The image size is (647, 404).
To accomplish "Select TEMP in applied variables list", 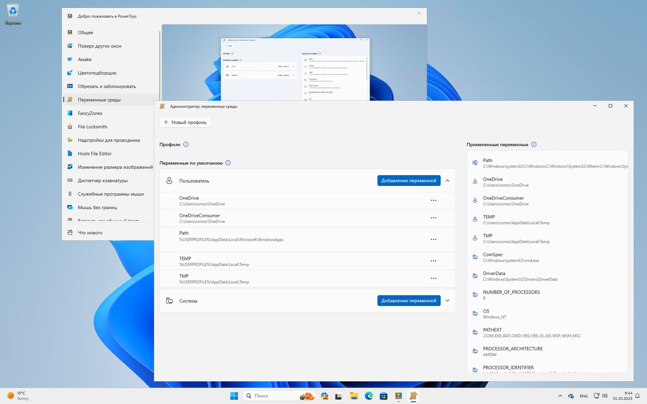I will click(x=547, y=219).
